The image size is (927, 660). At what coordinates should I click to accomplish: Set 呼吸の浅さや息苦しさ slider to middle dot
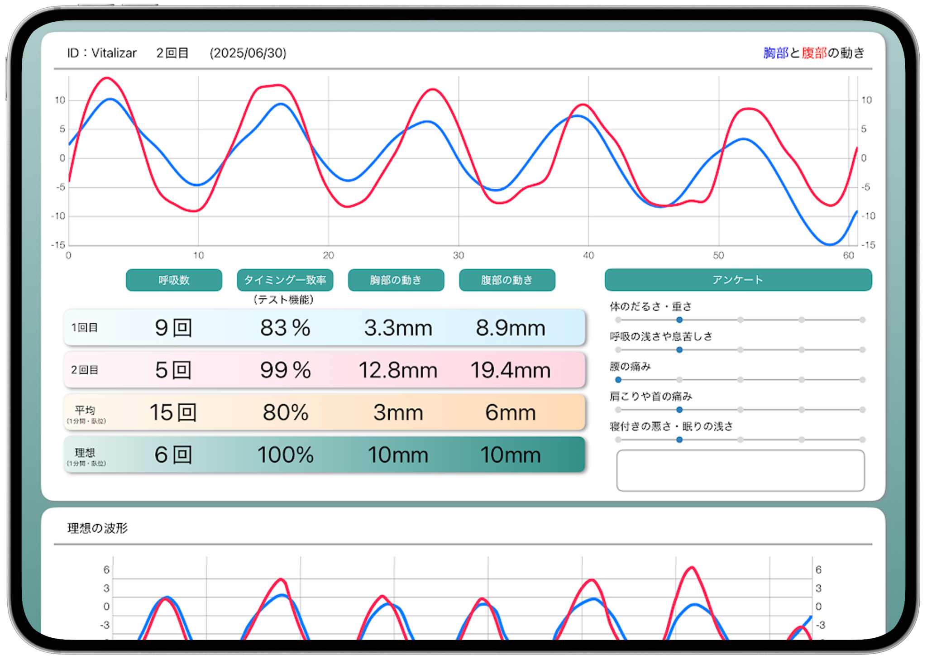tap(740, 350)
